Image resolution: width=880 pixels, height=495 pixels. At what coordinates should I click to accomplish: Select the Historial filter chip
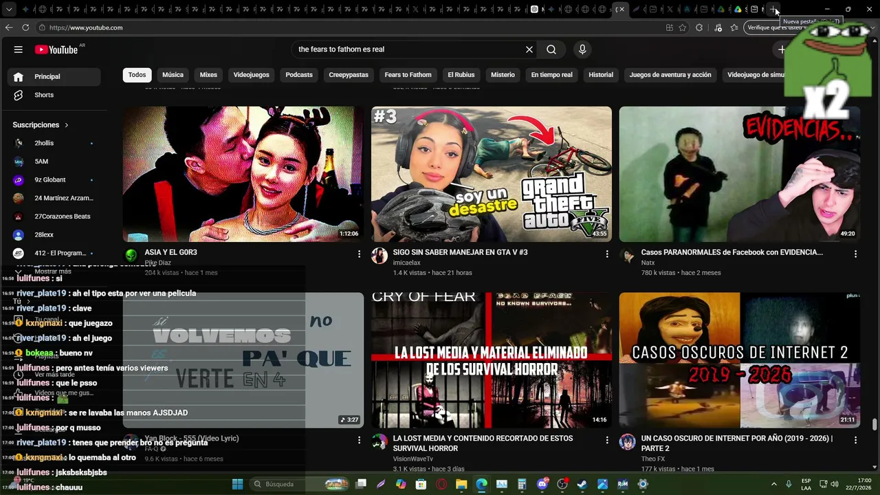click(601, 75)
